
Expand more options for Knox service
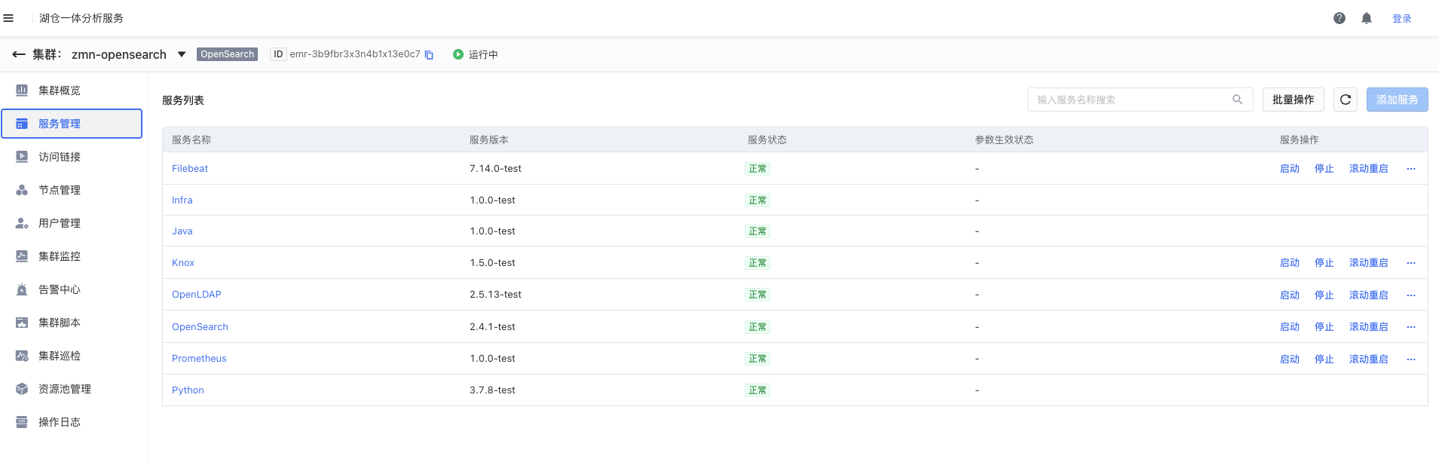[1410, 263]
